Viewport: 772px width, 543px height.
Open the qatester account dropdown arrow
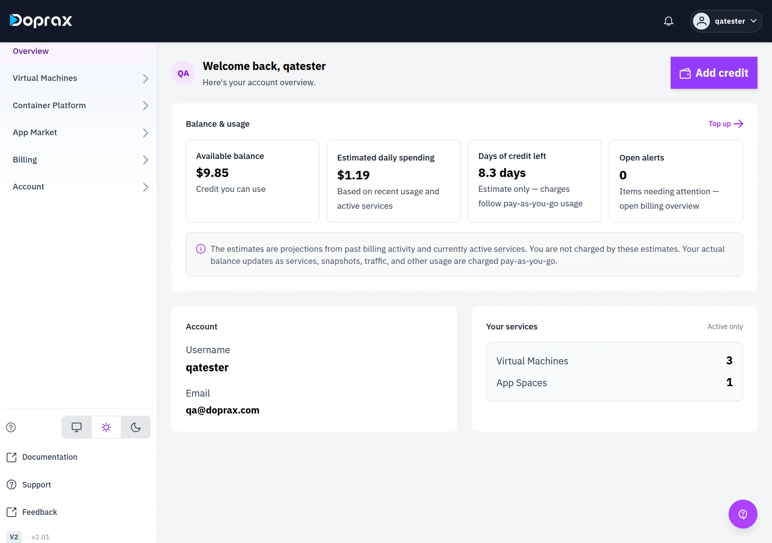754,21
